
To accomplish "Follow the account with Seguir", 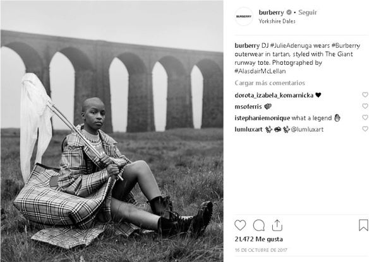I will coord(308,13).
